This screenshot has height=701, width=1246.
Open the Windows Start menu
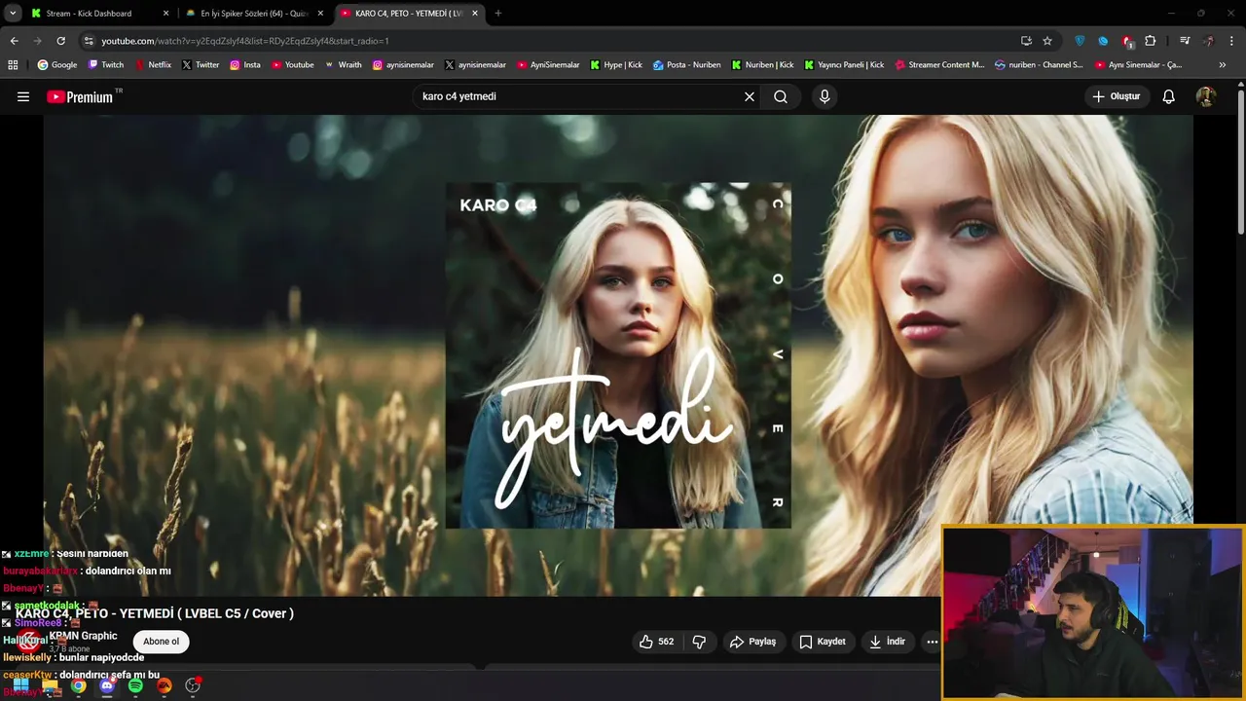click(20, 686)
